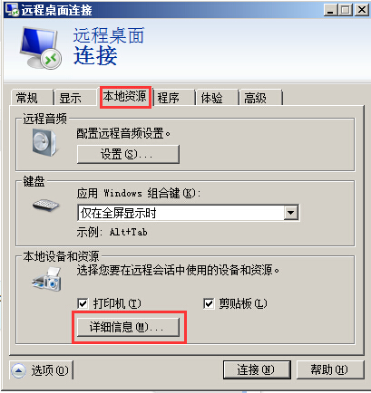Click the 设置(S)... audio settings button
This screenshot has width=371, height=393.
128,154
